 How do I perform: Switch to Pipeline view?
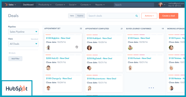pyautogui.click(x=80, y=16)
